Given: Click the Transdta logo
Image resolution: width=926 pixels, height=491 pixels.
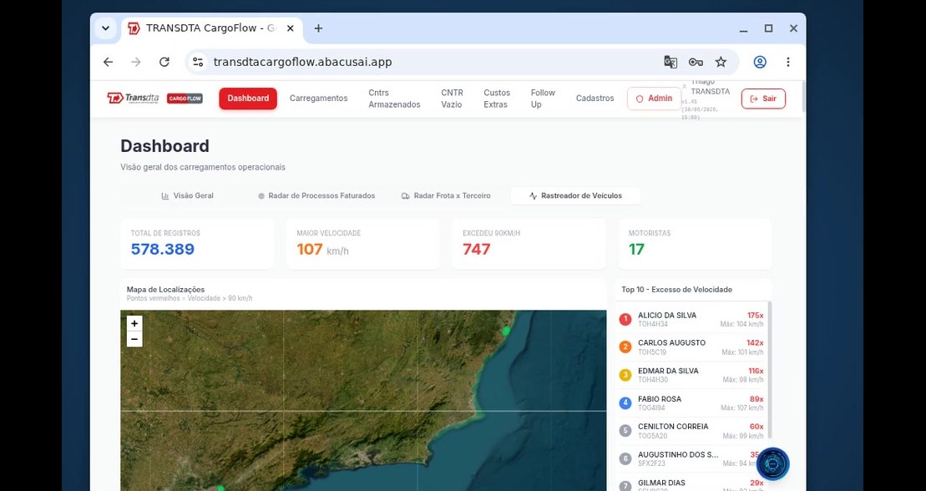Looking at the screenshot, I should [x=133, y=98].
